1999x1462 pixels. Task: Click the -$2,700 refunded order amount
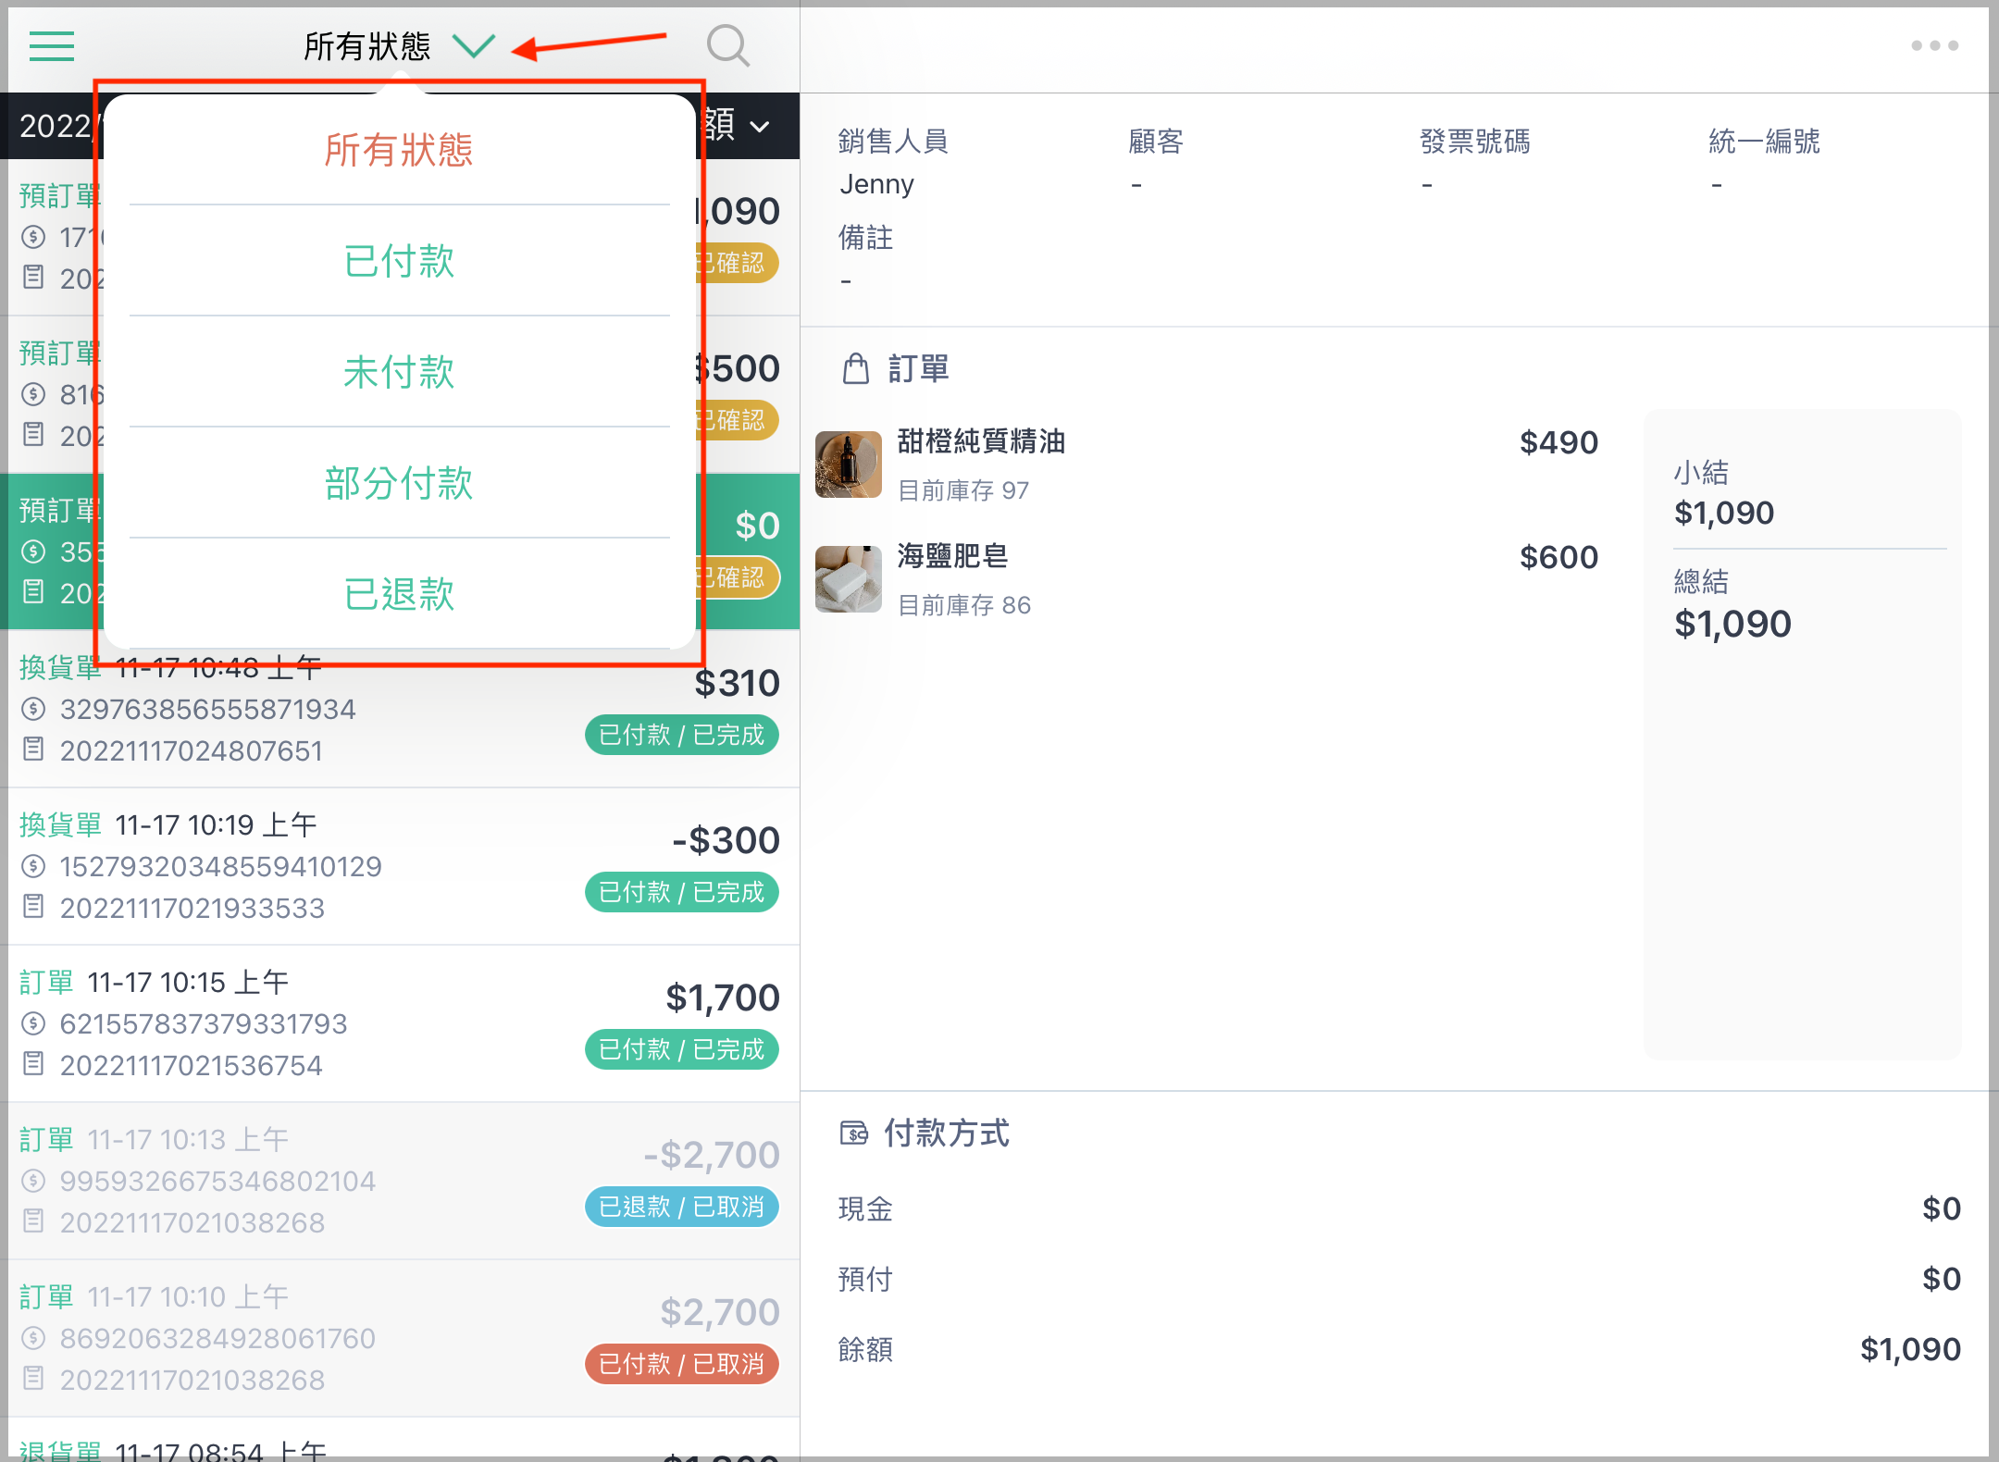(712, 1155)
